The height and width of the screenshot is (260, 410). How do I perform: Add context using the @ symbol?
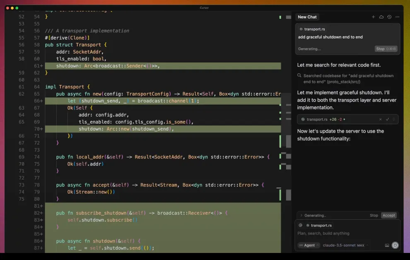tap(300, 225)
